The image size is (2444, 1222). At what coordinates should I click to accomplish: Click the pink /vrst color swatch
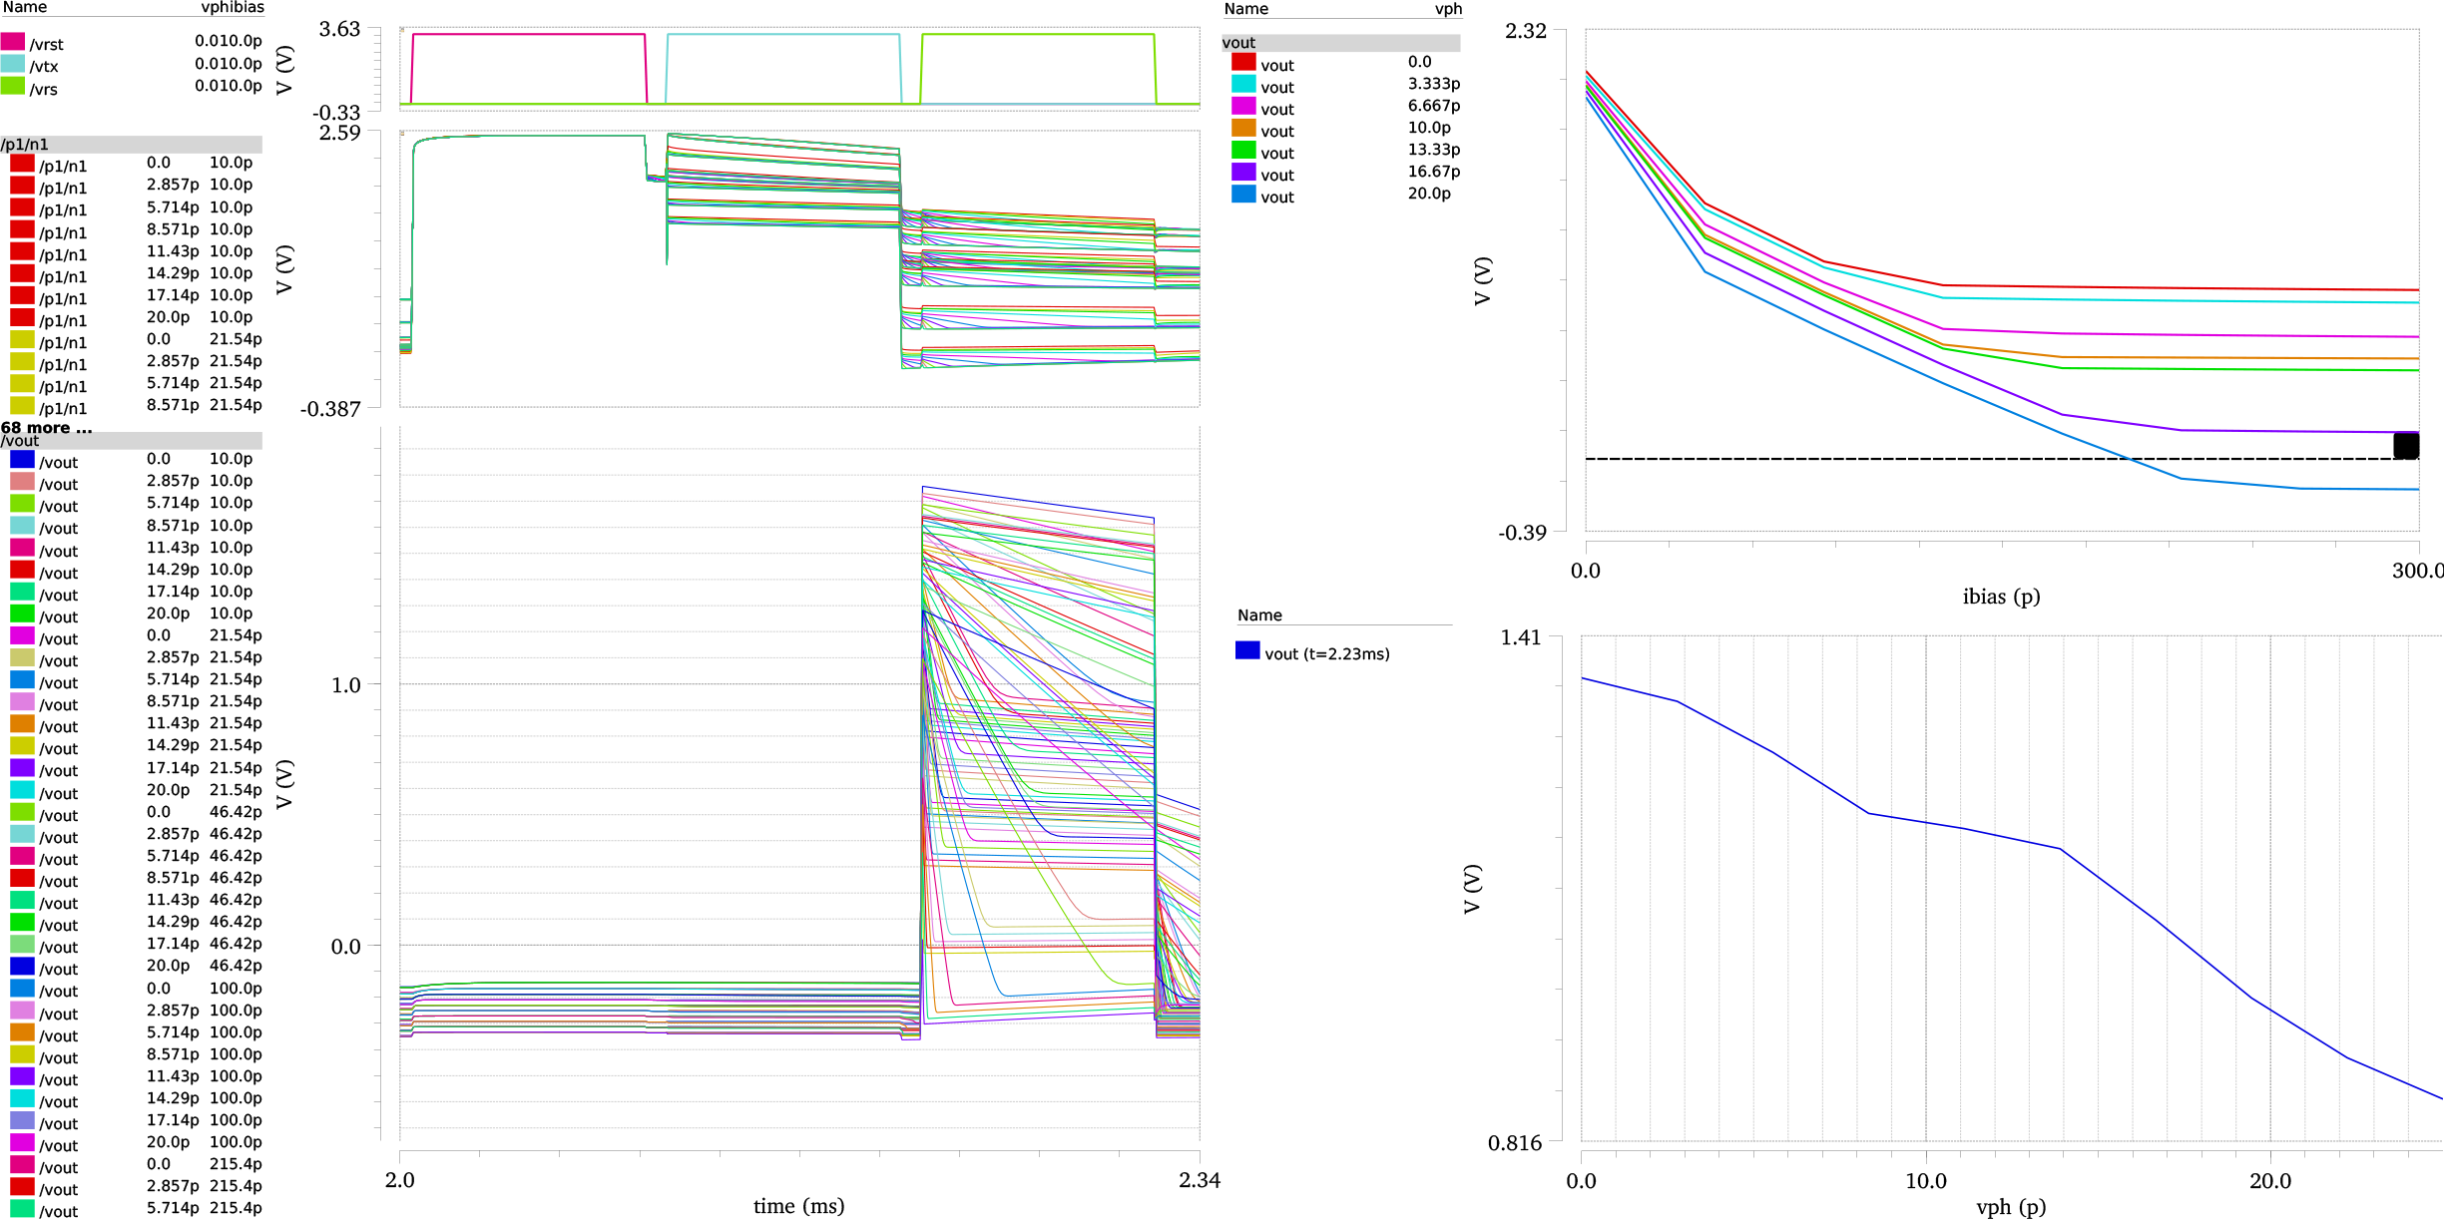tap(13, 42)
